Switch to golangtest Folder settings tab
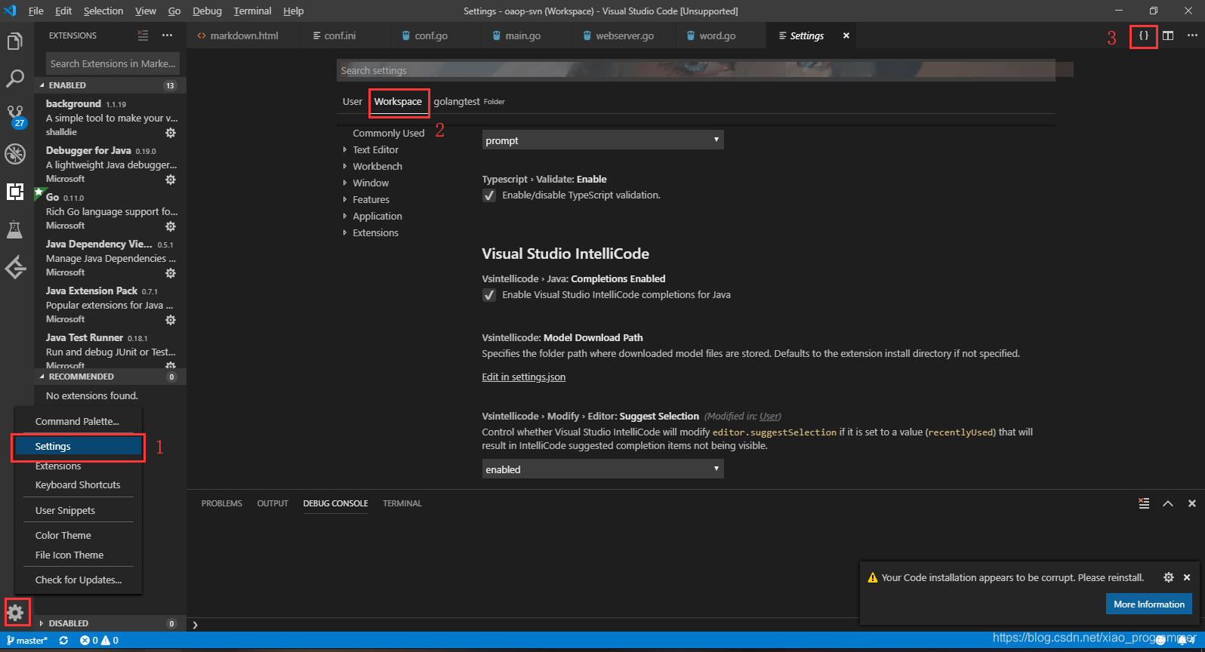 469,101
